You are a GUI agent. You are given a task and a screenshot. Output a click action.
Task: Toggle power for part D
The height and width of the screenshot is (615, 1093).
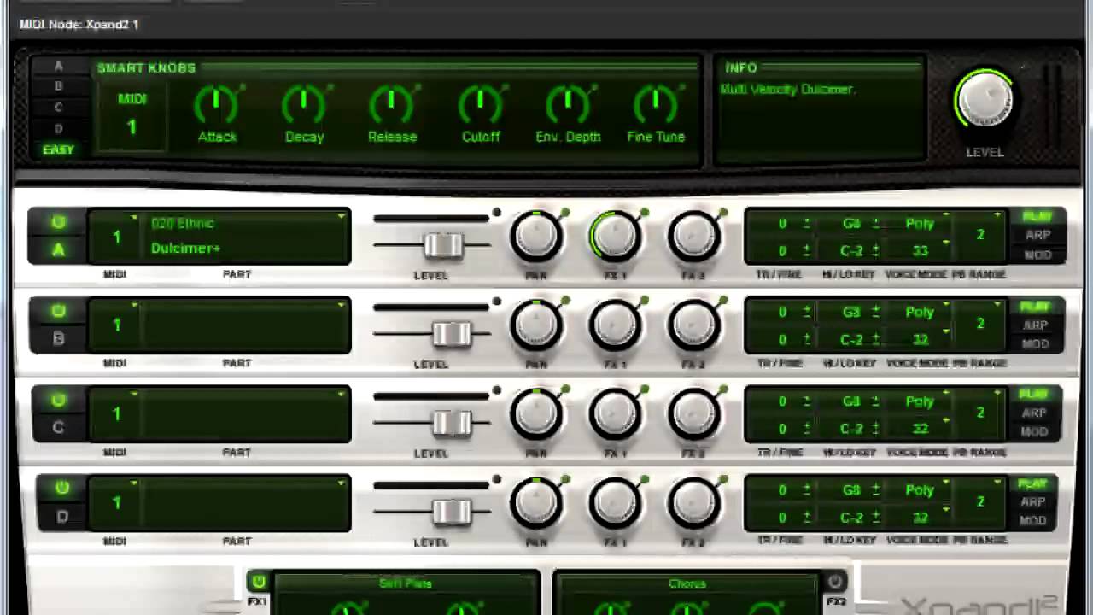pos(61,488)
